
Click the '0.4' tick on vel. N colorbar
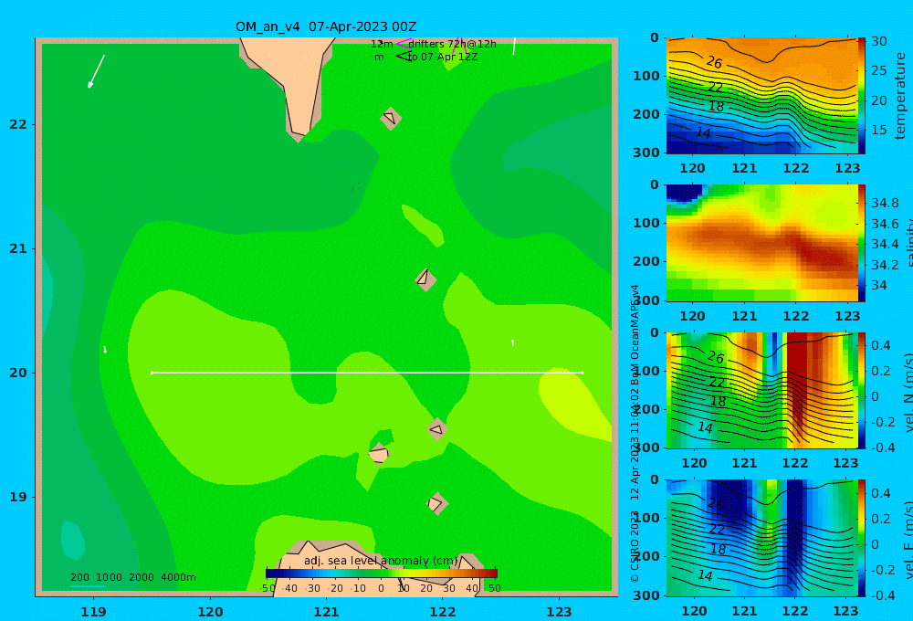click(881, 345)
